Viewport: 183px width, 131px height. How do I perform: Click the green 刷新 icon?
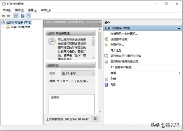click(x=106, y=79)
